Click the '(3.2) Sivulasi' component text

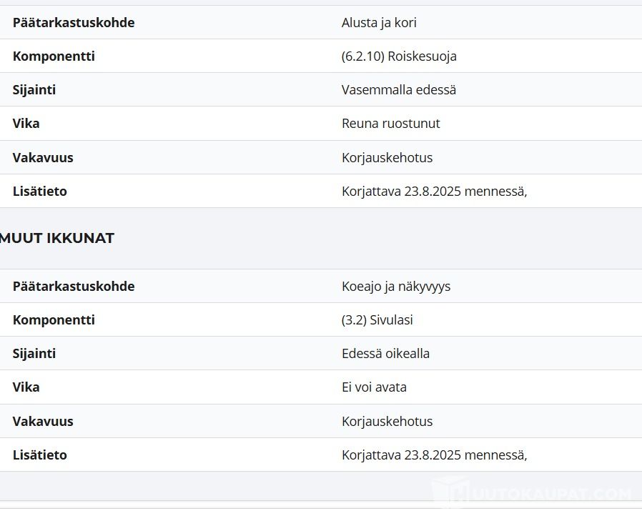coord(377,320)
